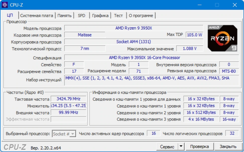
Task: Switch to the ЦП tab
Action: pos(10,15)
